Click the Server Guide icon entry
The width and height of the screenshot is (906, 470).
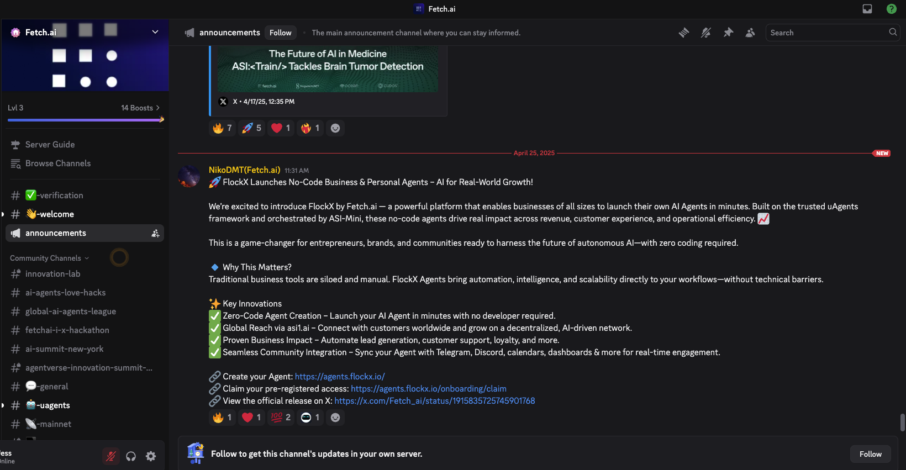pos(15,144)
